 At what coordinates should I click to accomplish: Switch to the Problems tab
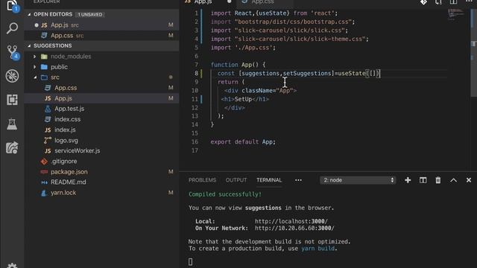point(202,180)
